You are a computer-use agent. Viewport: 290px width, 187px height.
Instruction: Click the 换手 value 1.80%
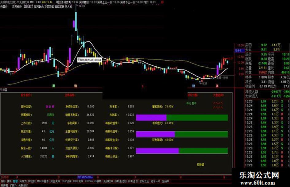point(263,77)
